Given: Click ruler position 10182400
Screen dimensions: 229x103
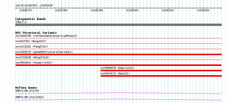Looking at the screenshot, I should (132, 10).
